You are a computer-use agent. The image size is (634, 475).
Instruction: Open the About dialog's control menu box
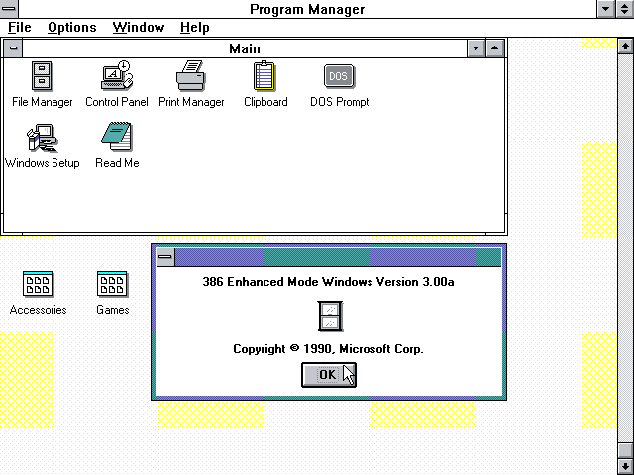(x=165, y=257)
